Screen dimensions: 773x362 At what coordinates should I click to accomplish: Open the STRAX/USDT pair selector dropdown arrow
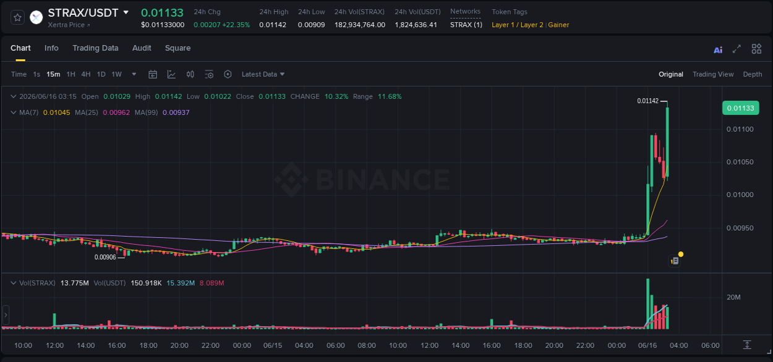pyautogui.click(x=126, y=12)
